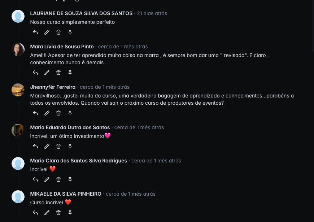Pin Jhennyfér Ferreira's comment
The width and height of the screenshot is (314, 222).
[70, 113]
